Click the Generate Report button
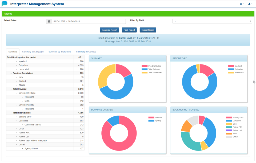 pyautogui.click(x=109, y=30)
